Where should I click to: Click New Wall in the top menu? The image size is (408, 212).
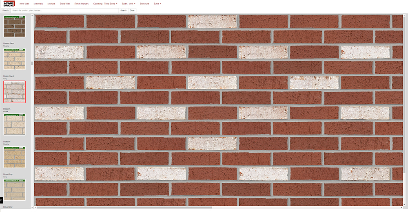pyautogui.click(x=24, y=4)
